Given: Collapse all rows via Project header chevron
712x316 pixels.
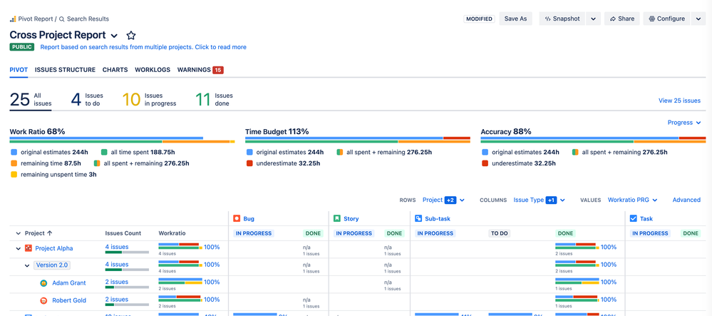Looking at the screenshot, I should tap(19, 233).
